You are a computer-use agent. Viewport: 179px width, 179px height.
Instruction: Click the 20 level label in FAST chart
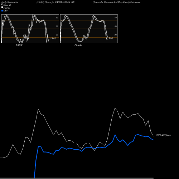tap(57, 35)
